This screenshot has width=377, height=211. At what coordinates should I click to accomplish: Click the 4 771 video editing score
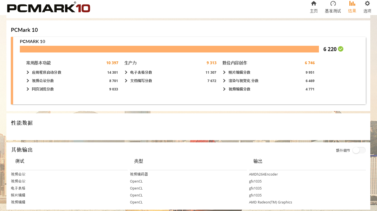point(310,89)
